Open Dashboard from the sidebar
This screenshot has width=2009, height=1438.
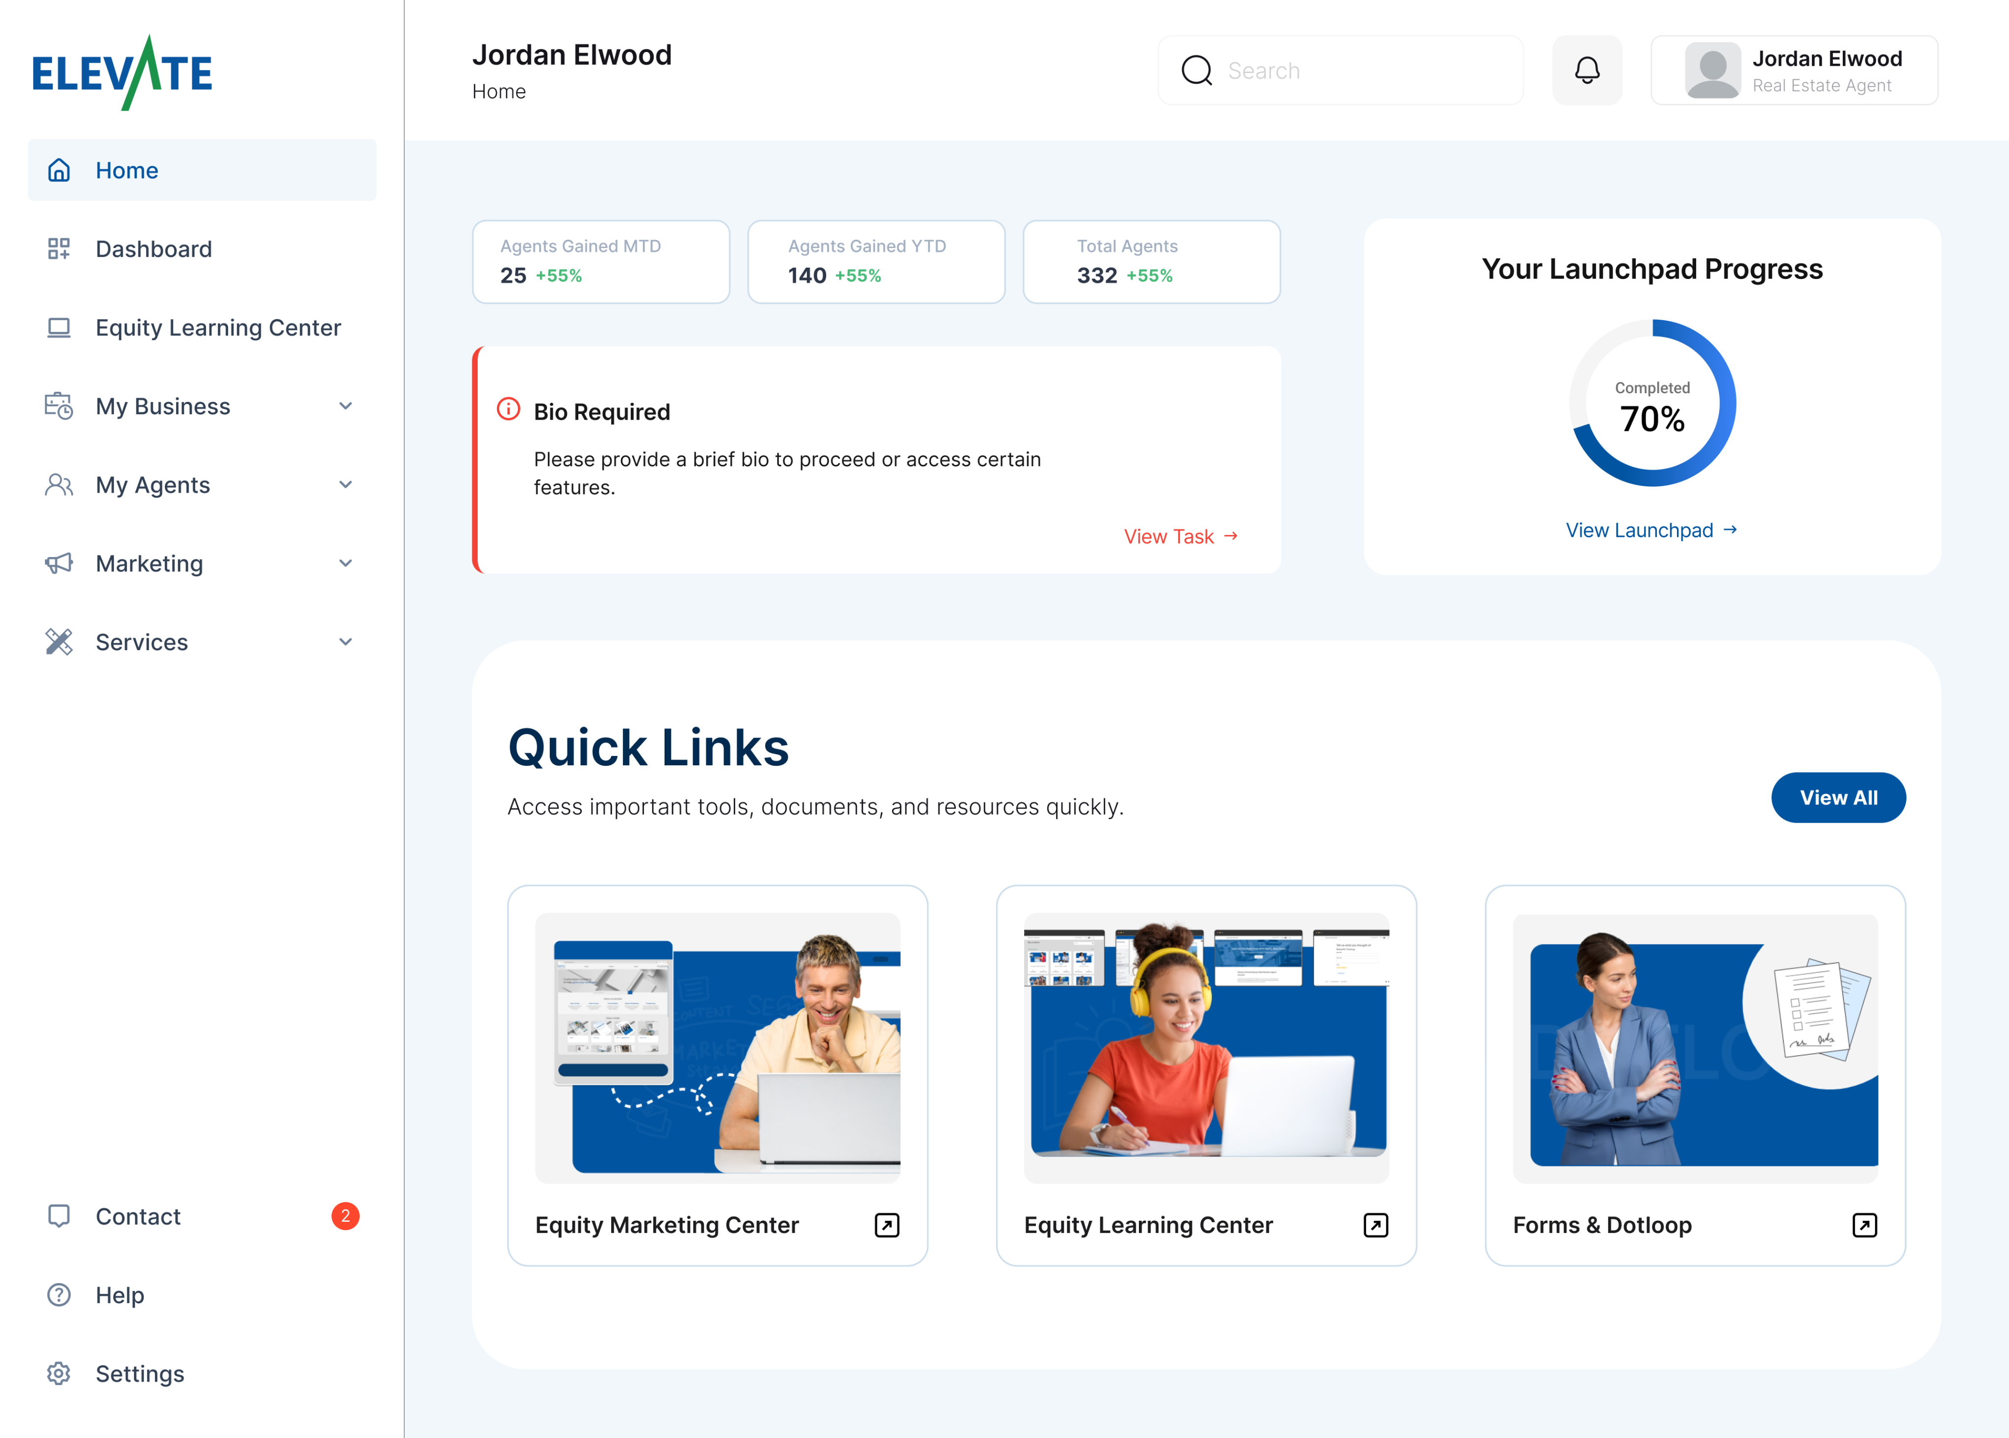point(202,249)
